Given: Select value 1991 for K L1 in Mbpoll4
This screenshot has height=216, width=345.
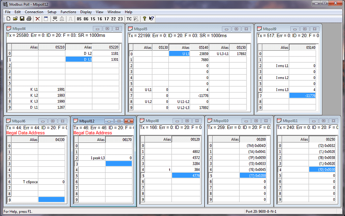Looking at the screenshot, I should click(52, 89).
